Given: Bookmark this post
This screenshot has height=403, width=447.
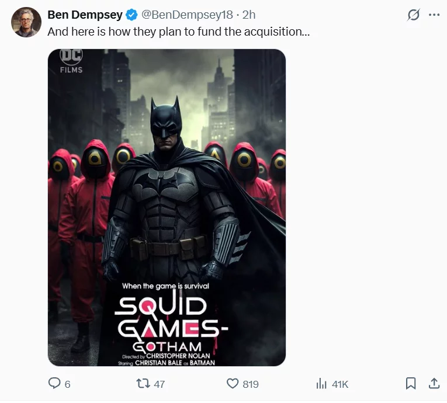Looking at the screenshot, I should [411, 383].
